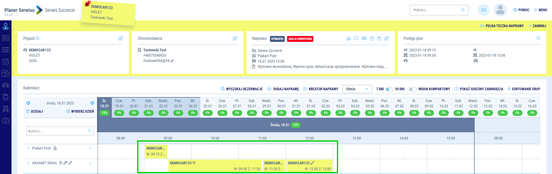This screenshot has width=552, height=174.
Task: Click DODAJ NAPRAWĘ button
Action: click(283, 89)
